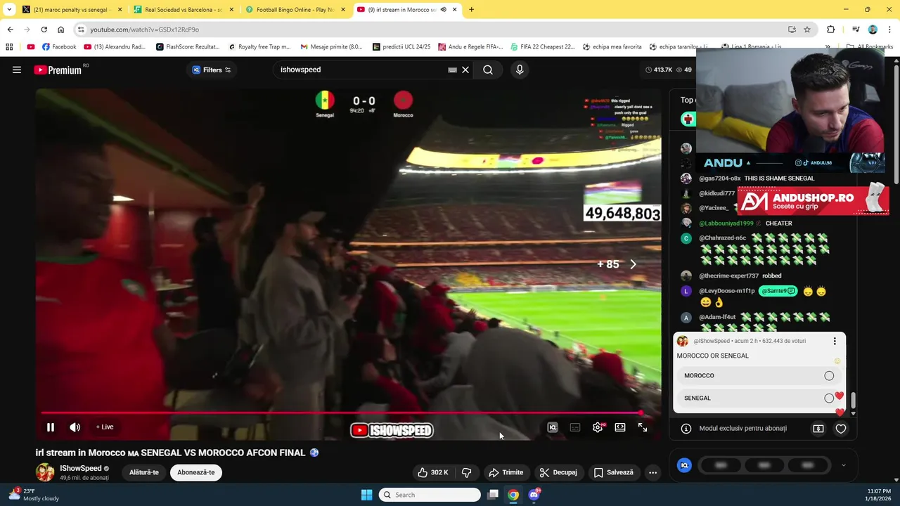
Task: Open the predictii UCL 24/25 bookmark
Action: tap(401, 47)
